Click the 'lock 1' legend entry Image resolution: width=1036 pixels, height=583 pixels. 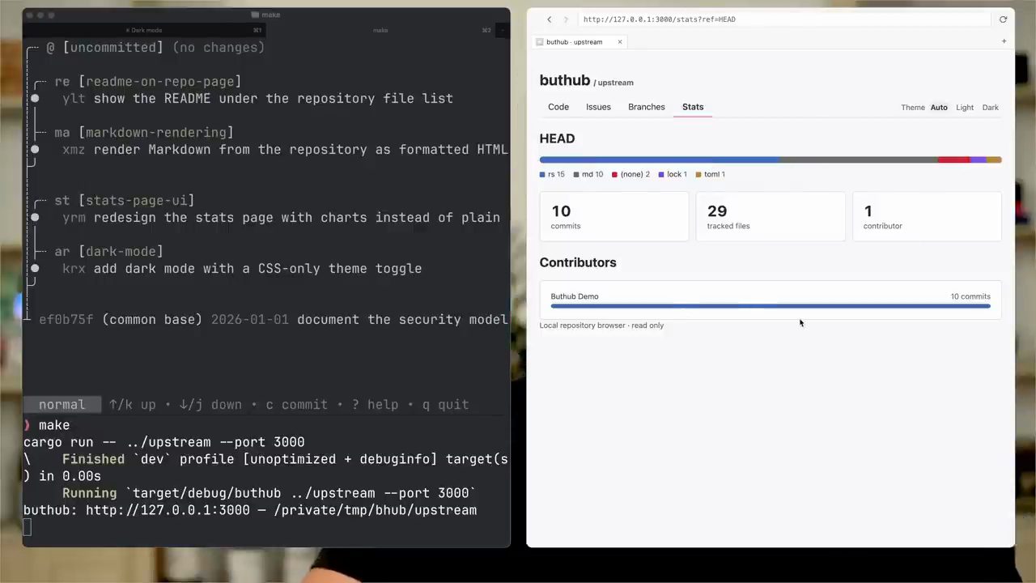tap(673, 174)
